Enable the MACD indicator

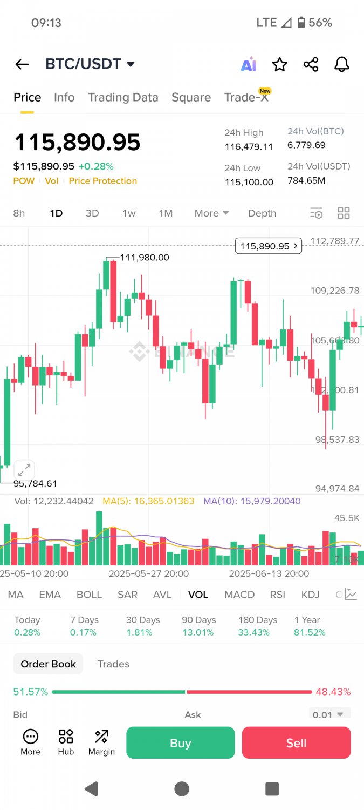(x=239, y=594)
